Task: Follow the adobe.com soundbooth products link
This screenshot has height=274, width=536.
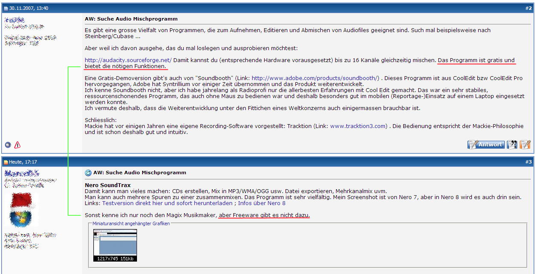Action: 315,78
